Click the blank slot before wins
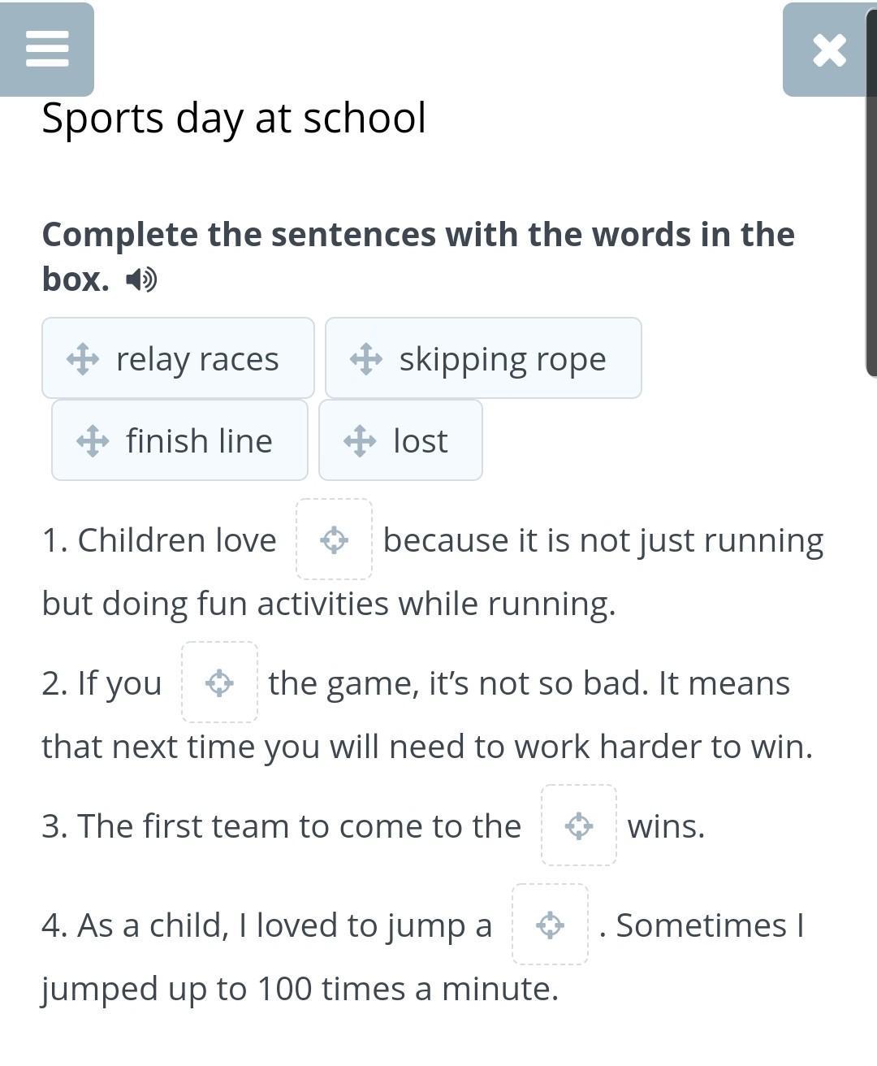877x1066 pixels. coord(579,825)
